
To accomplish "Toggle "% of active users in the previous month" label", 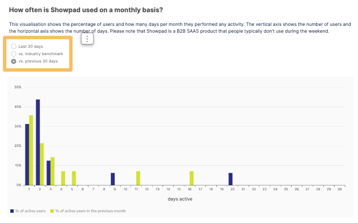I will 90,211.
